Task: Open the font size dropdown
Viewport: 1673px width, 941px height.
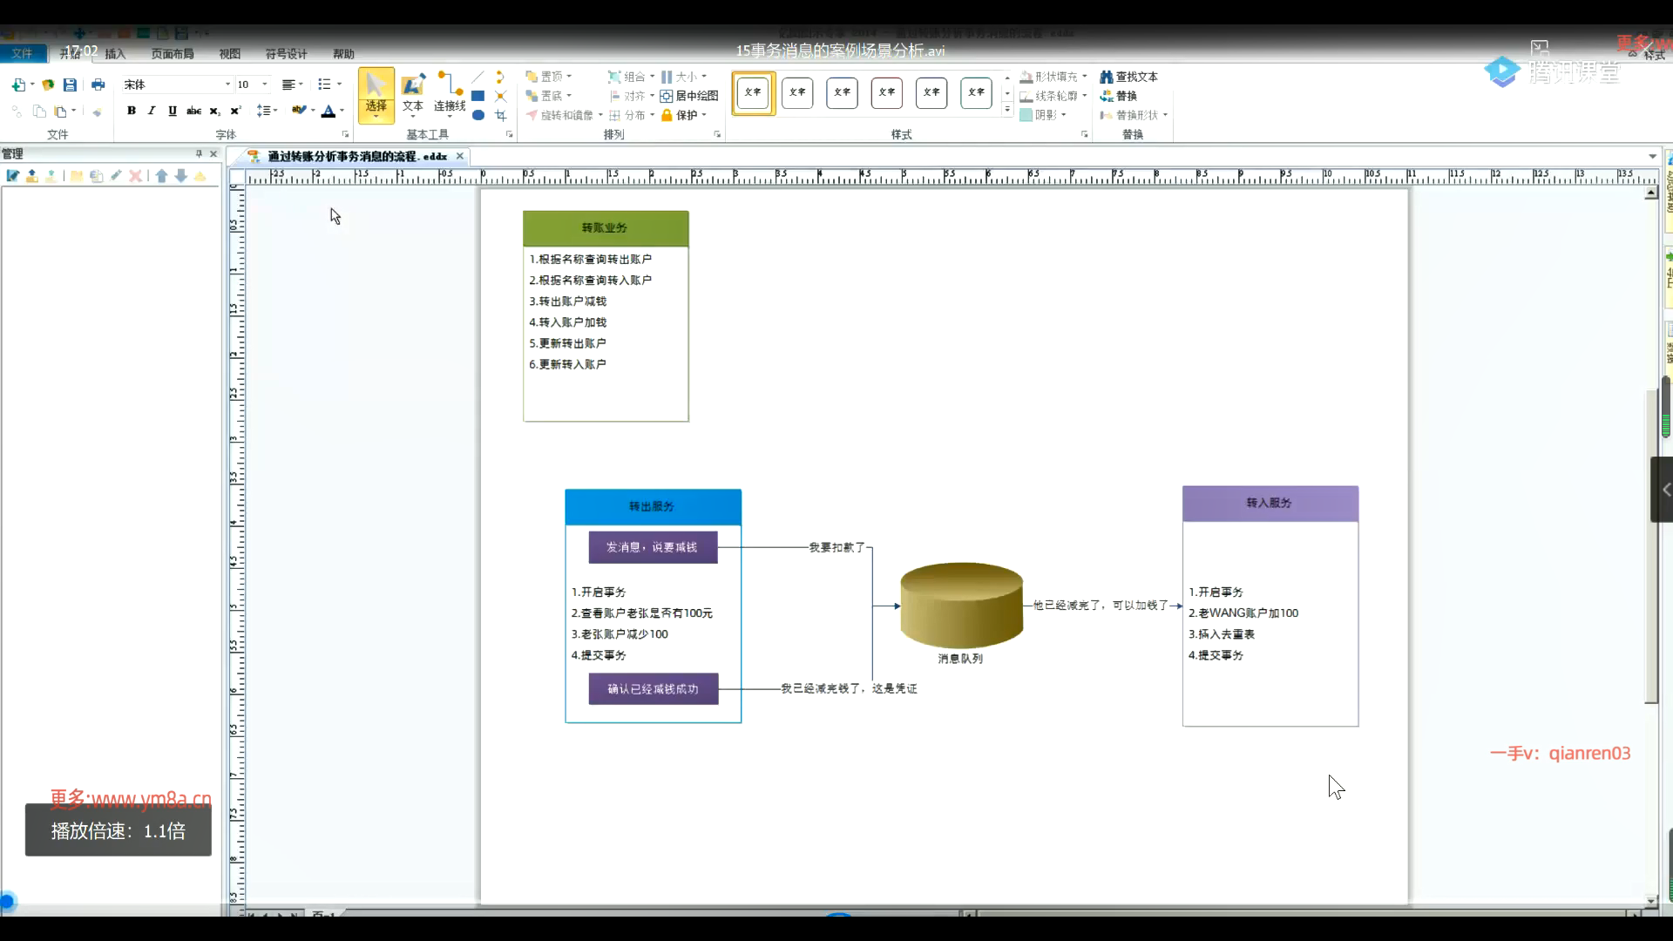Action: (265, 85)
